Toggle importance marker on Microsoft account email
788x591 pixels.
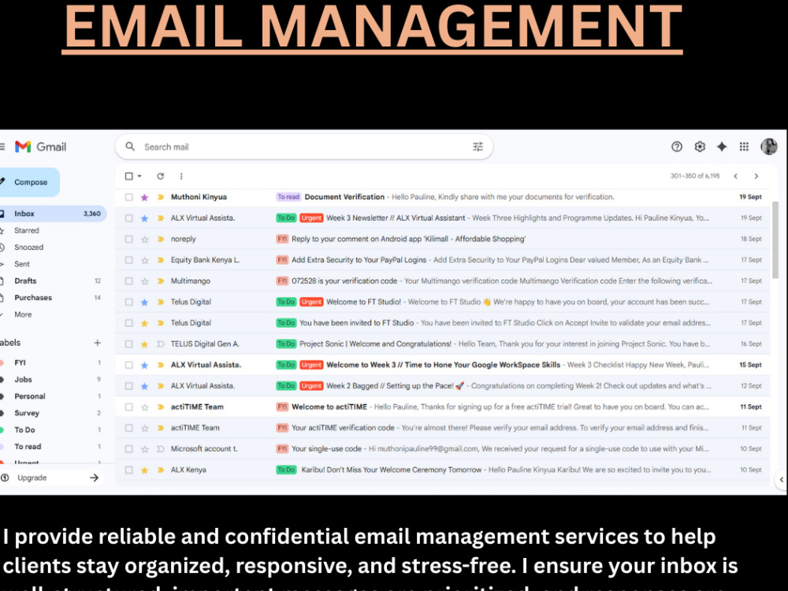coord(160,449)
